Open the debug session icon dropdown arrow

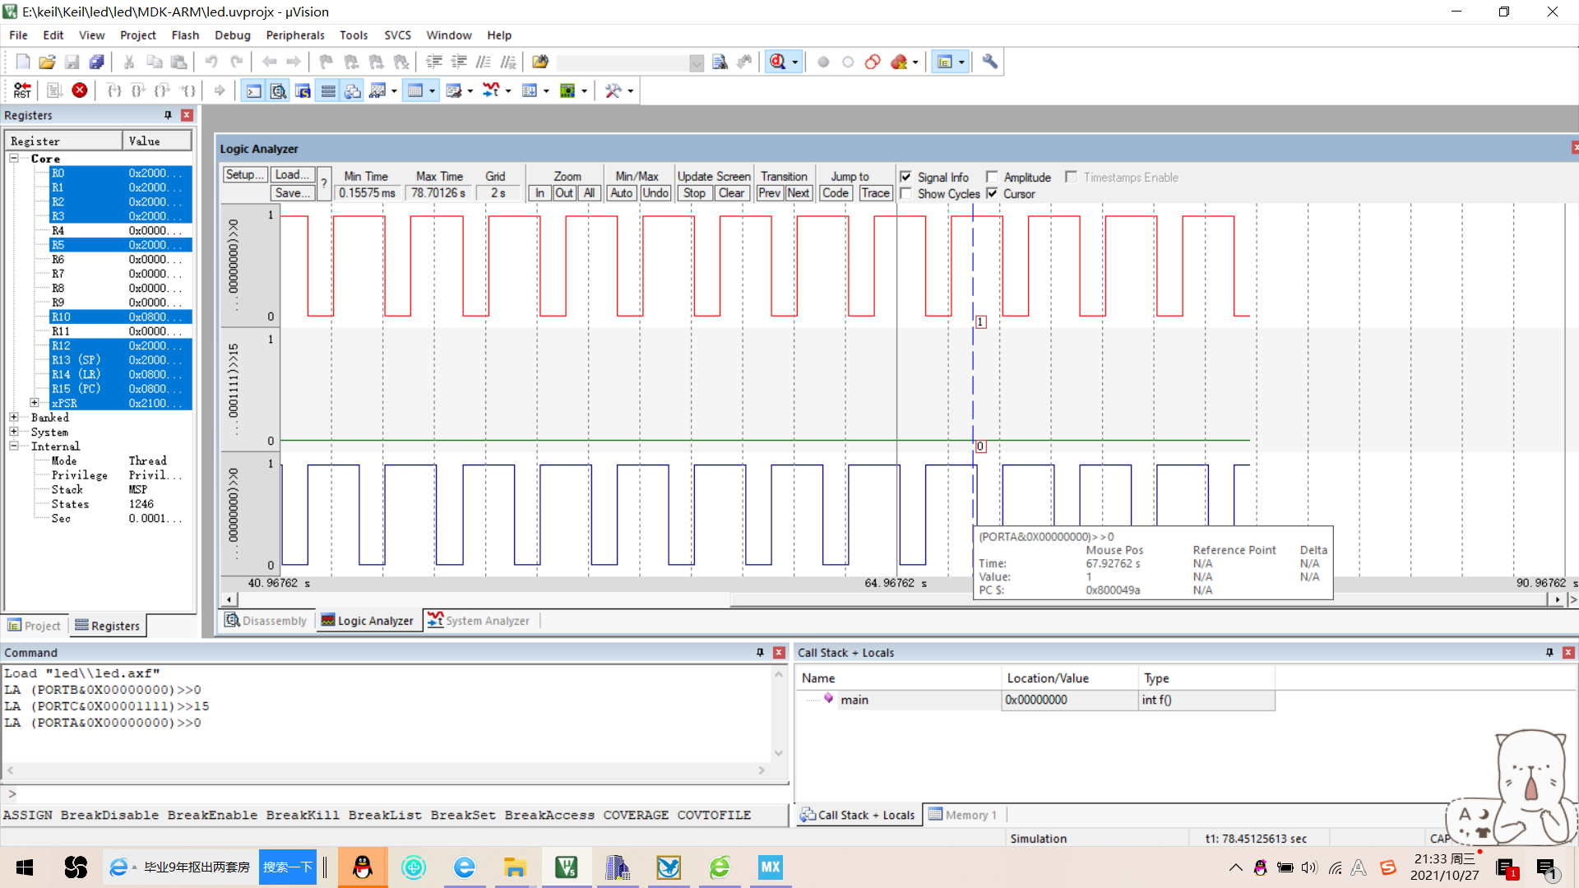pyautogui.click(x=794, y=62)
